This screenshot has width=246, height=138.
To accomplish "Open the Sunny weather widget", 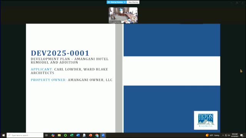I will tap(213, 135).
